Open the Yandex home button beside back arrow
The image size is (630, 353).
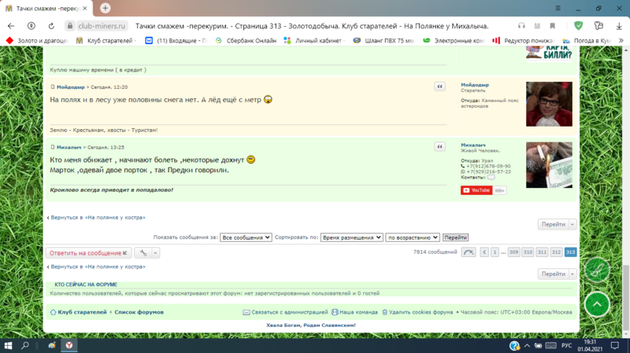pyautogui.click(x=31, y=26)
